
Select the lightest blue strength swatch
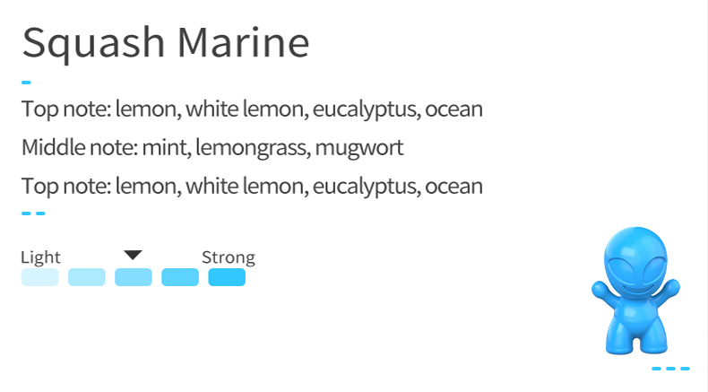click(39, 277)
